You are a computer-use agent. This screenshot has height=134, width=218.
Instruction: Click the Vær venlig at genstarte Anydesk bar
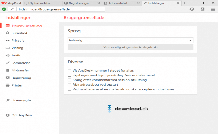click(130, 47)
